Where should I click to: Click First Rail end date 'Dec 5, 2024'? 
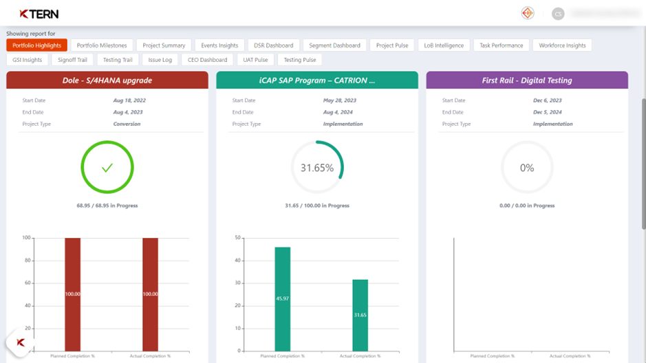click(x=547, y=112)
